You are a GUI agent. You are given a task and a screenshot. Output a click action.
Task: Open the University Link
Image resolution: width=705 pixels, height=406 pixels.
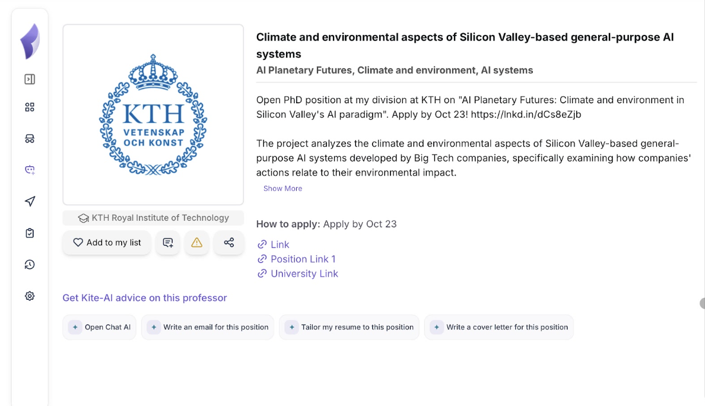point(304,274)
